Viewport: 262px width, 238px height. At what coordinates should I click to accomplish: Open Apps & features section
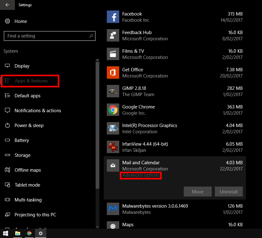tap(31, 81)
